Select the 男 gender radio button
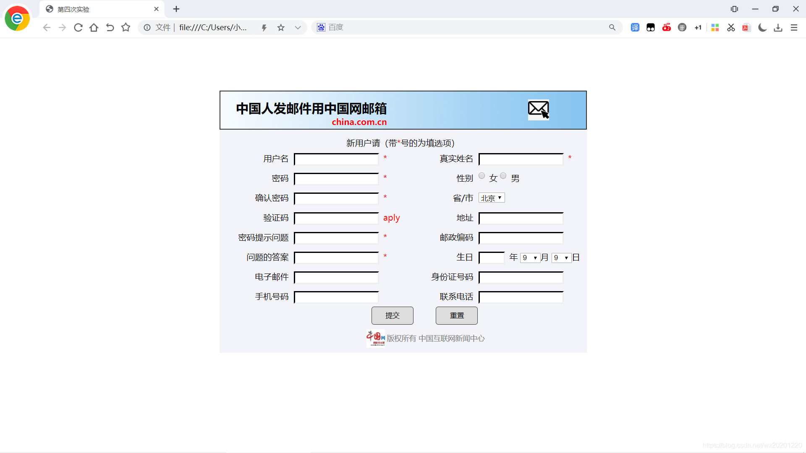The width and height of the screenshot is (806, 453). point(503,176)
